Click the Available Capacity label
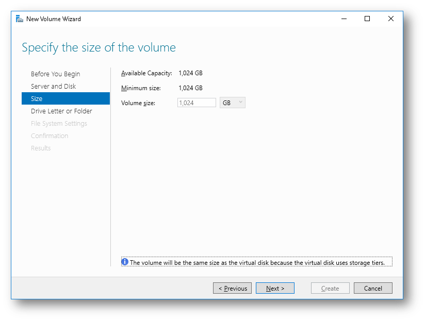Image resolution: width=425 pixels, height=321 pixels. (x=146, y=73)
